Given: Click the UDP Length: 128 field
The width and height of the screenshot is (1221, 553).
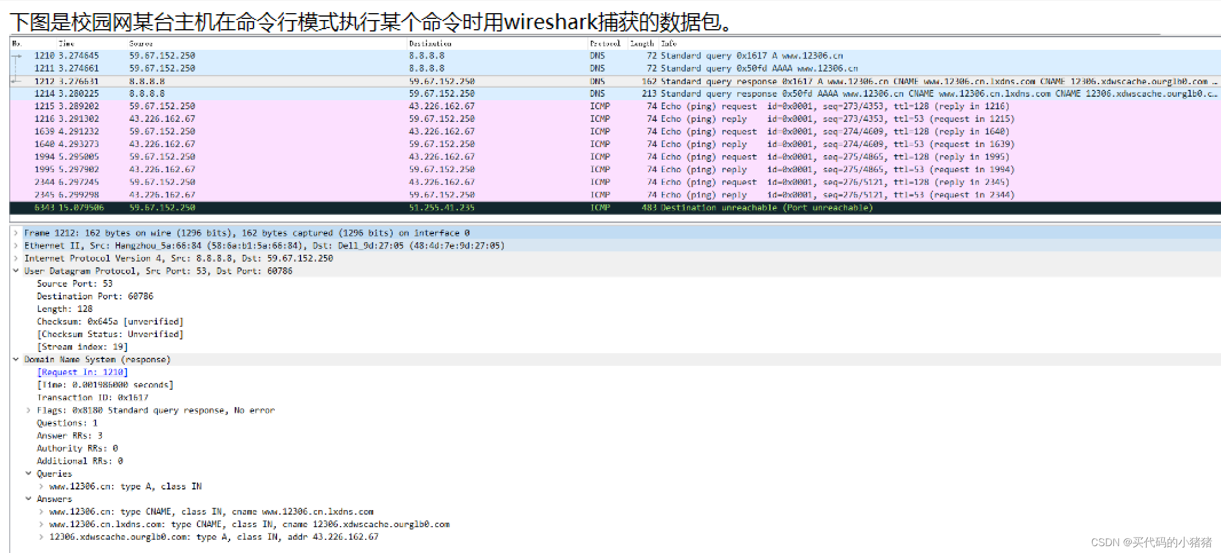Looking at the screenshot, I should [65, 309].
